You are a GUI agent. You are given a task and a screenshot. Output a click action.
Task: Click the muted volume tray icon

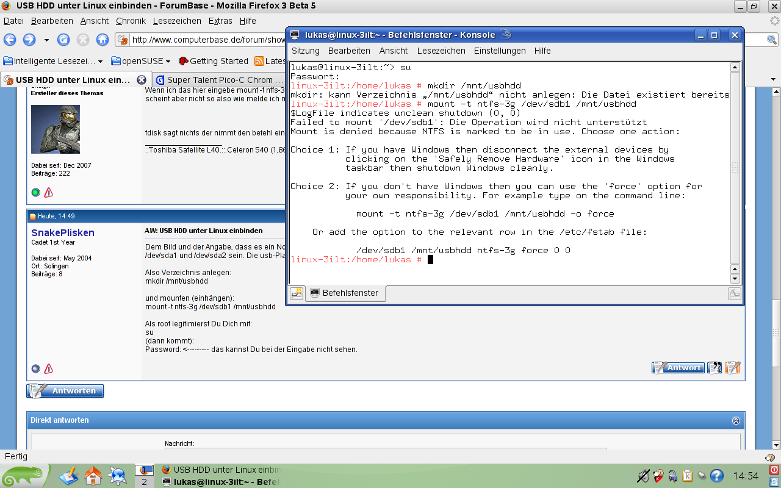(643, 476)
